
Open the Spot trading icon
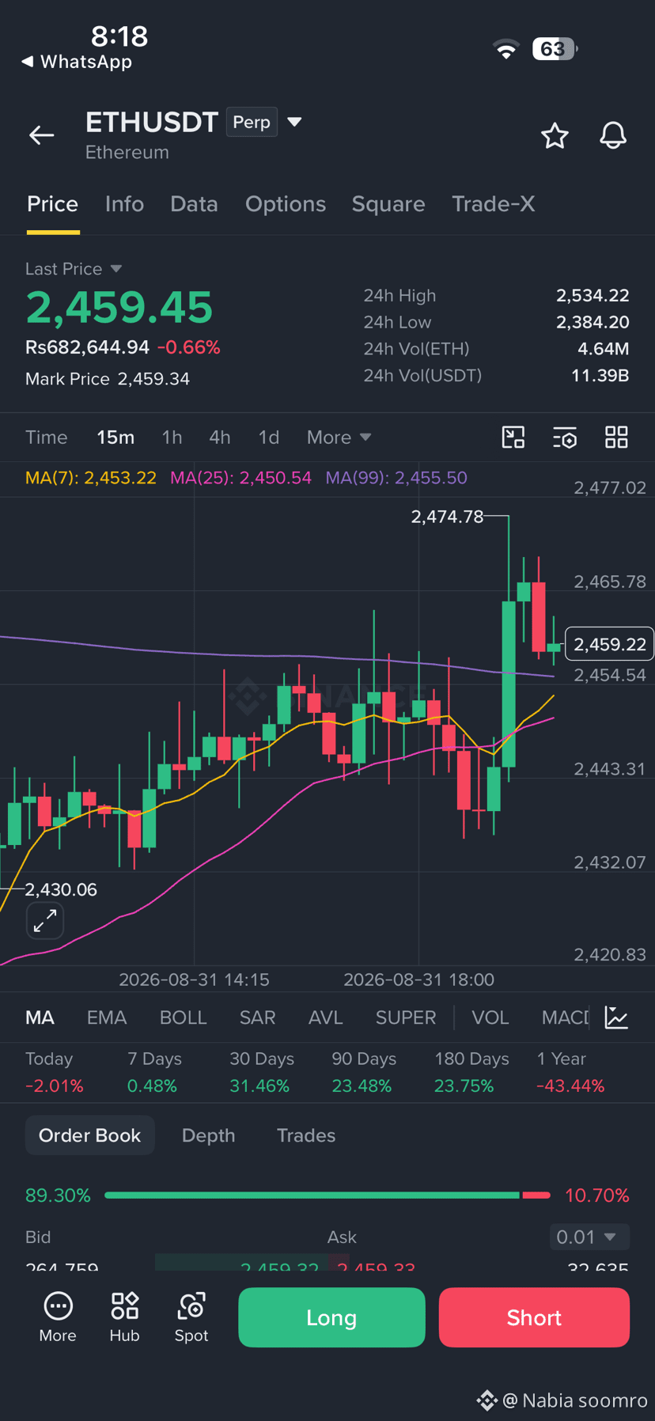point(191,1317)
